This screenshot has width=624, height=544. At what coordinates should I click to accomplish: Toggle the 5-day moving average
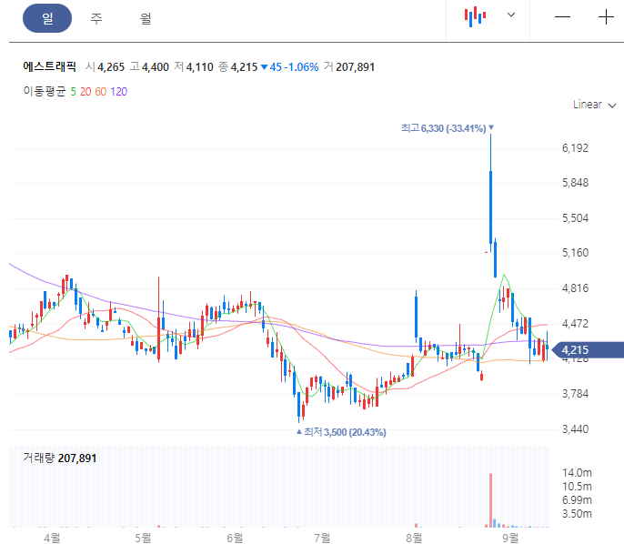(73, 92)
